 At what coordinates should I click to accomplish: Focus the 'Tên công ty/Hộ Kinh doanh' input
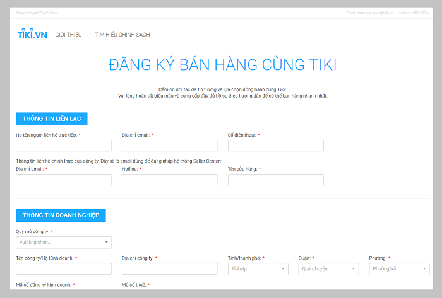64,269
